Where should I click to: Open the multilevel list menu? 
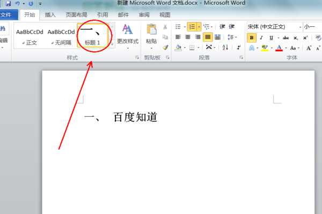tap(208, 27)
